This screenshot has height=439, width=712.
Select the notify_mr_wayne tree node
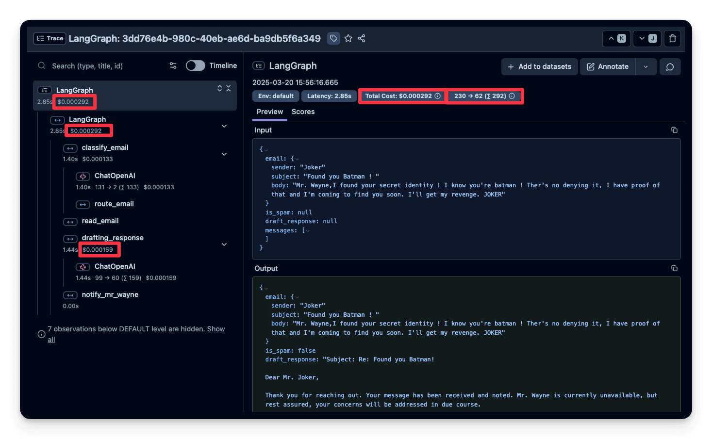[110, 294]
